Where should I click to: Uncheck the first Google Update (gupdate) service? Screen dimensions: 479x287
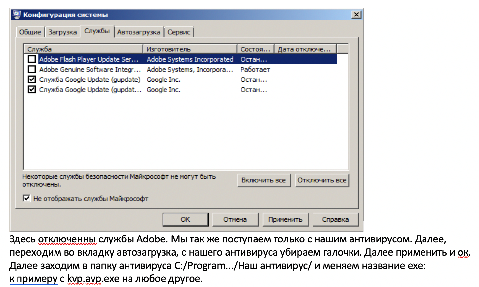coord(32,80)
